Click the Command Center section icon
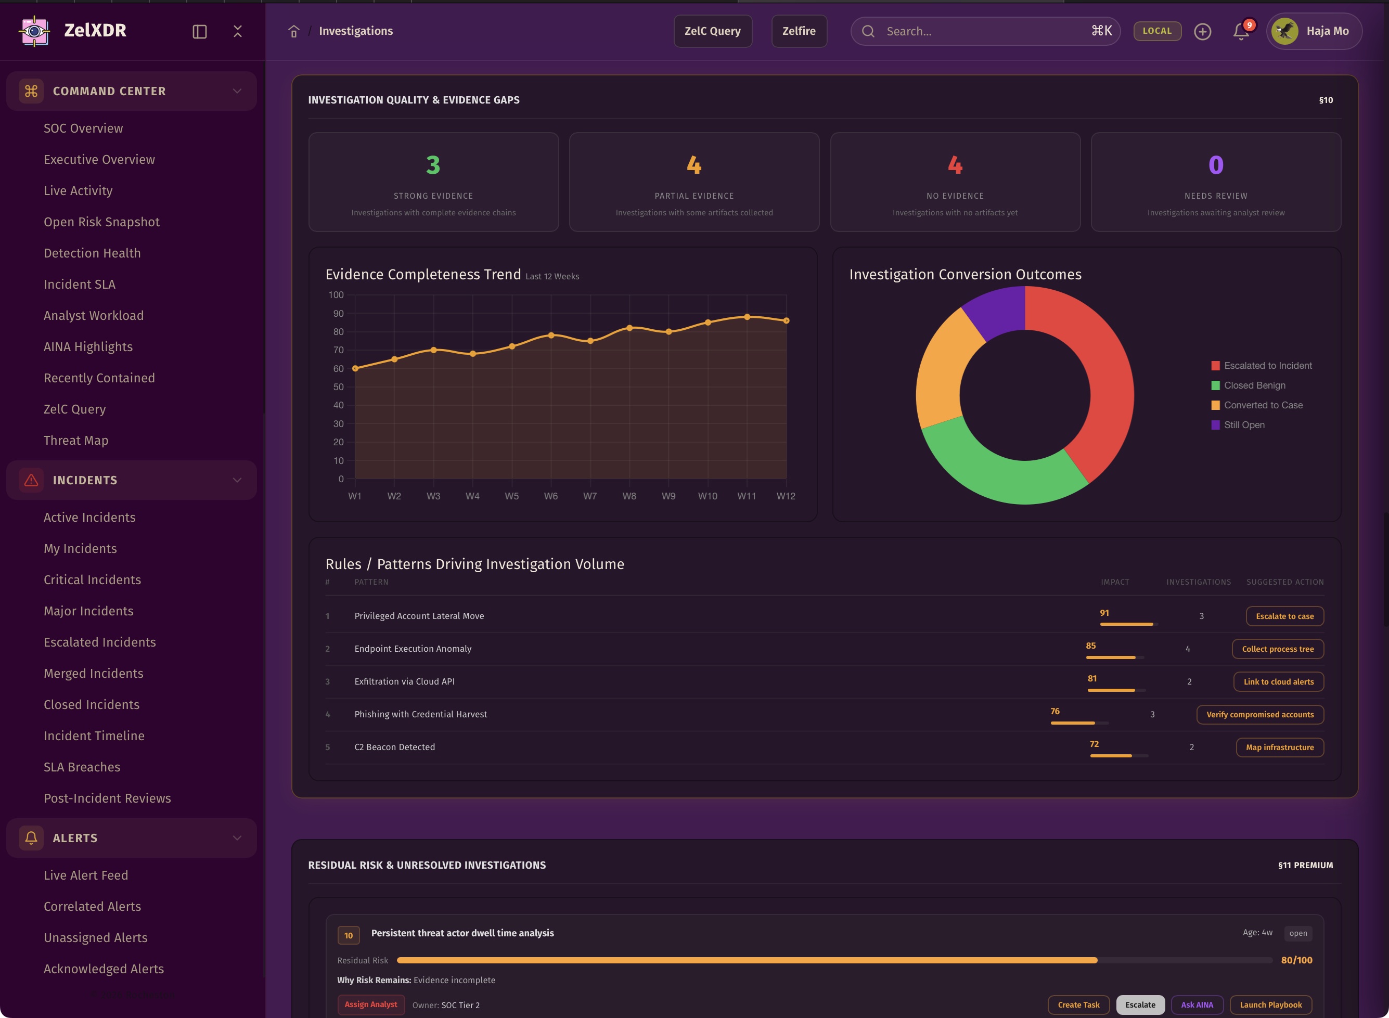The width and height of the screenshot is (1389, 1018). point(31,91)
